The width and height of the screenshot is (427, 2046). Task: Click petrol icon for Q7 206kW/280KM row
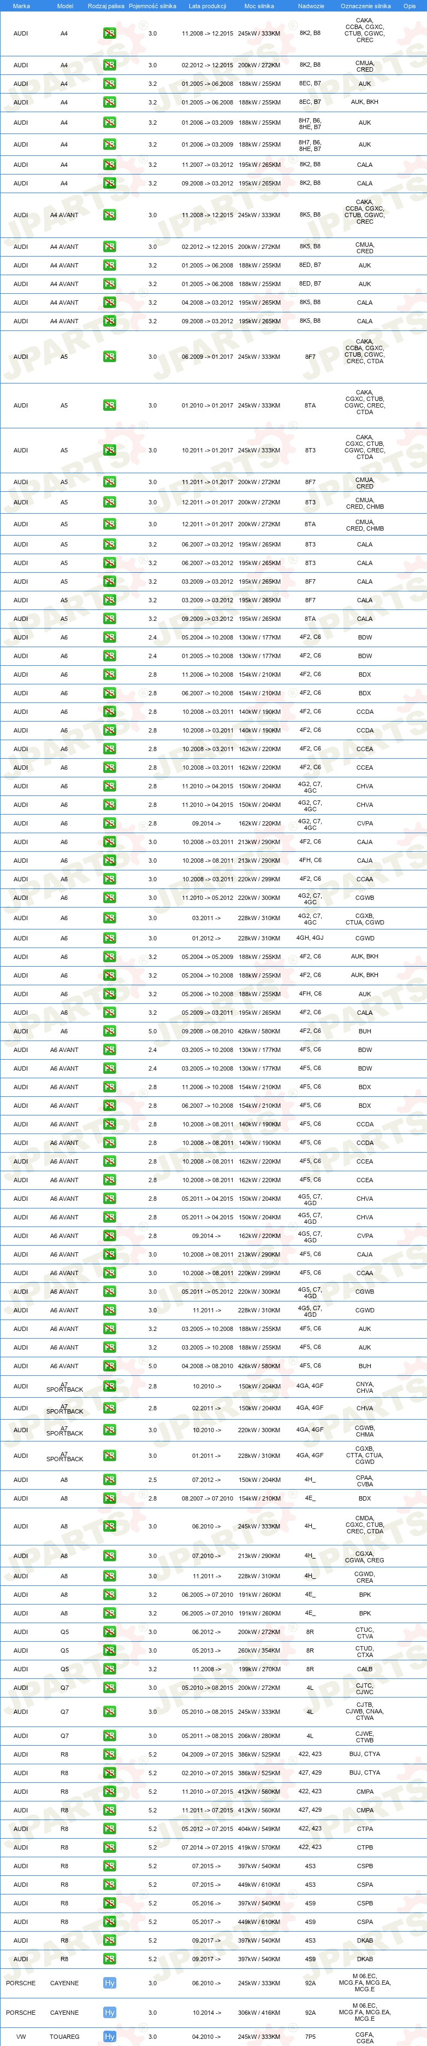[109, 1736]
